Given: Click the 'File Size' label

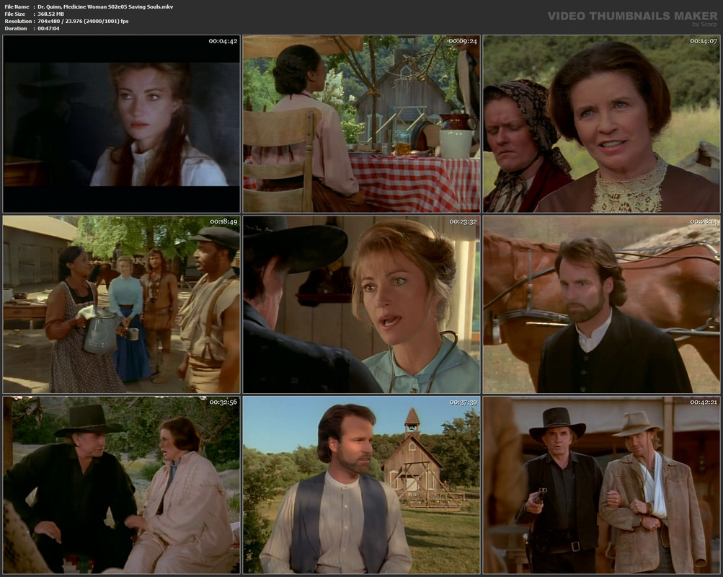Looking at the screenshot, I should click(x=14, y=14).
